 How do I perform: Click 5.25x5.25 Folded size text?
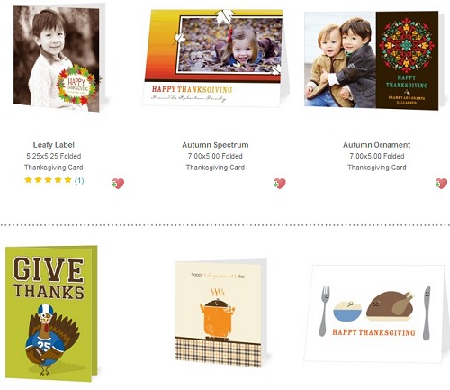54,156
